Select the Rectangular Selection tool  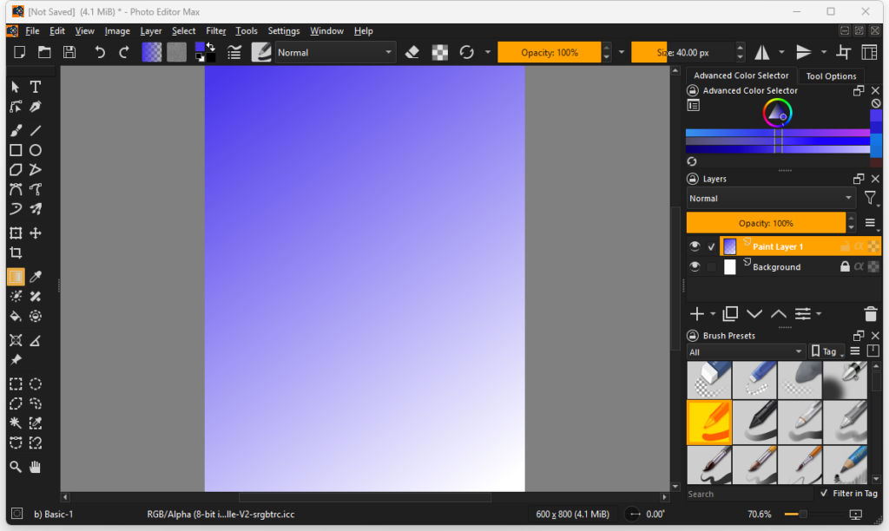16,384
